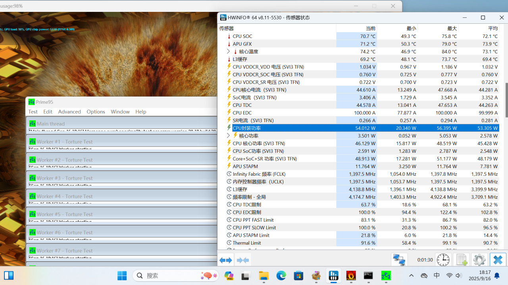Click the clock icon beside Thermal Limit

point(229,243)
